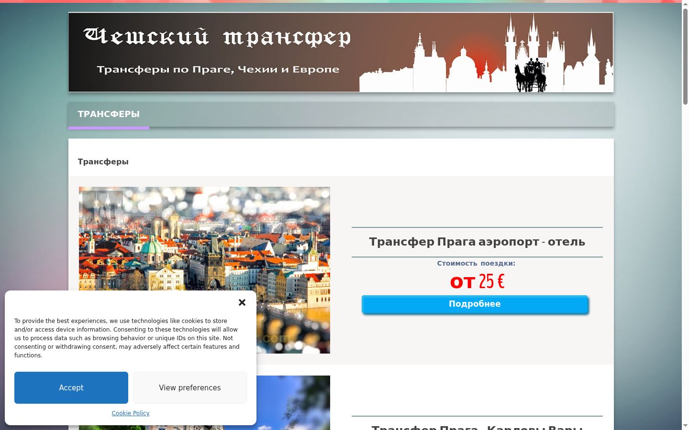The width and height of the screenshot is (689, 430).
Task: Click the Prague old town photo thumbnail
Action: pos(204,270)
